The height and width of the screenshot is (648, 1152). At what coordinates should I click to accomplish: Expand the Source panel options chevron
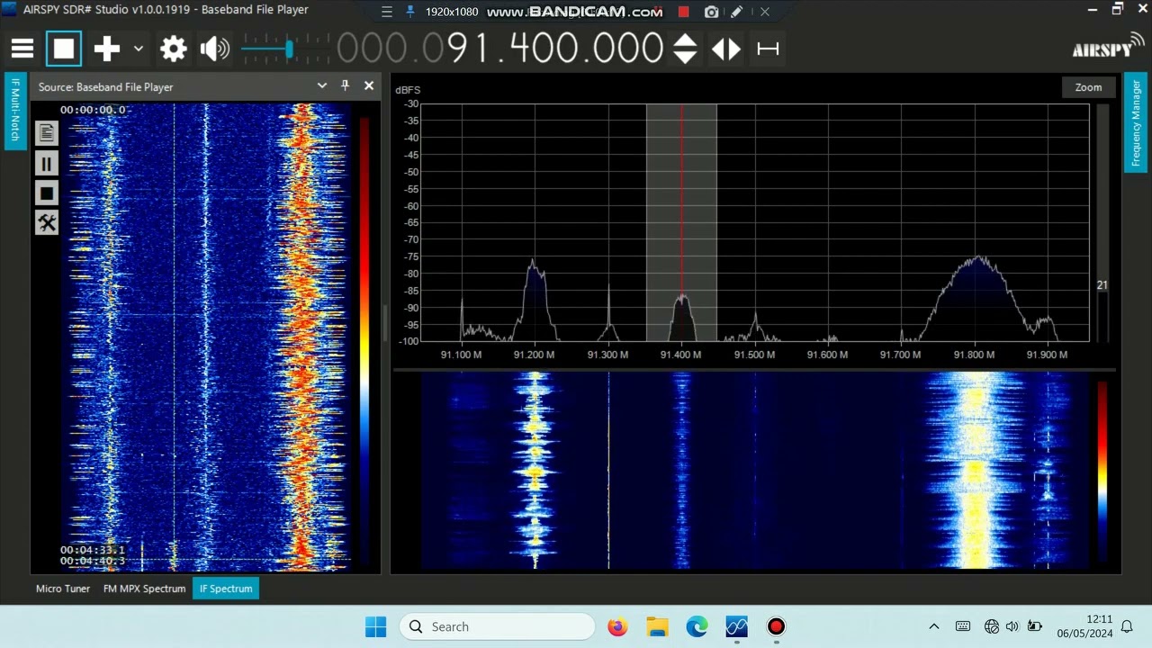point(321,85)
